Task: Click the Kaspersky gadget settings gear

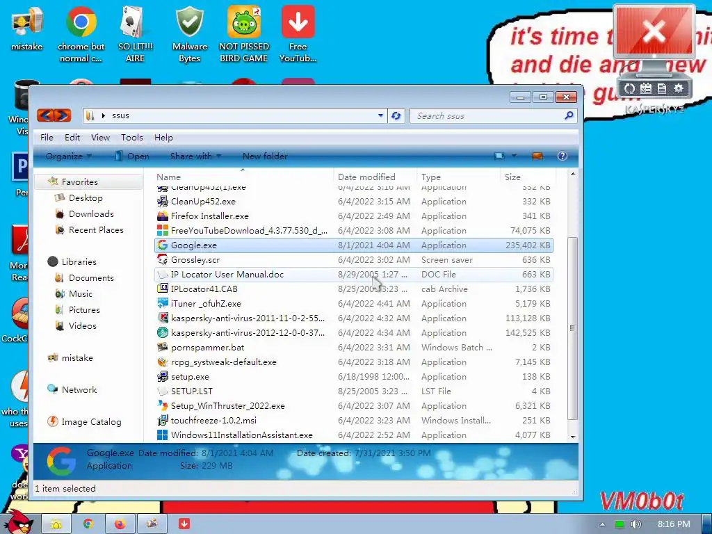Action: click(x=679, y=88)
